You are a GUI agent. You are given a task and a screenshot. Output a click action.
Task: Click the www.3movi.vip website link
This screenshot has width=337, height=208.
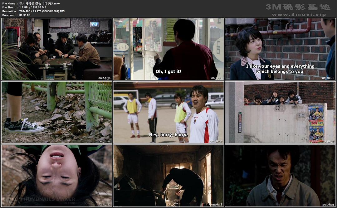299,15
